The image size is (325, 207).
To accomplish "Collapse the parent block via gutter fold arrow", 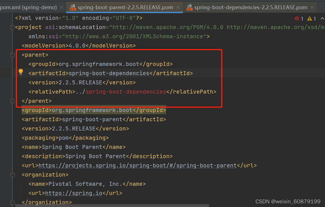I will pos(13,55).
